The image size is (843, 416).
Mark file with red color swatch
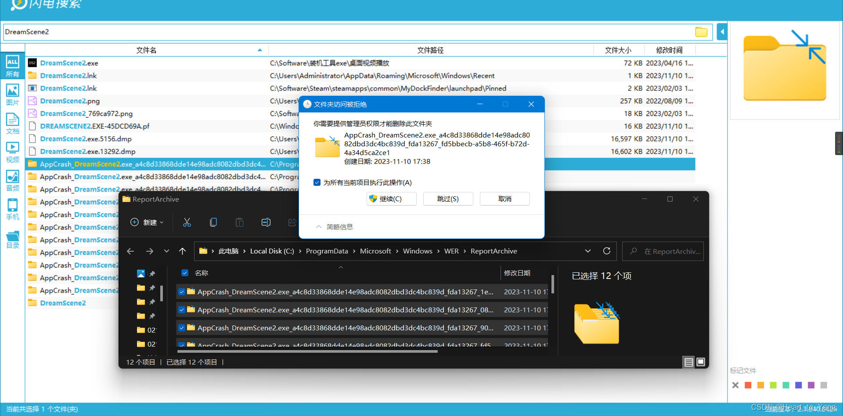click(748, 385)
